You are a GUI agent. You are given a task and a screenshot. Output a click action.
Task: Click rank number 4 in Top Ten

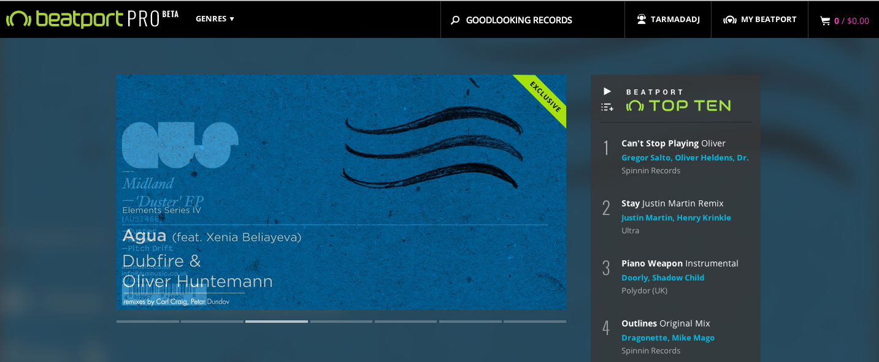(607, 328)
